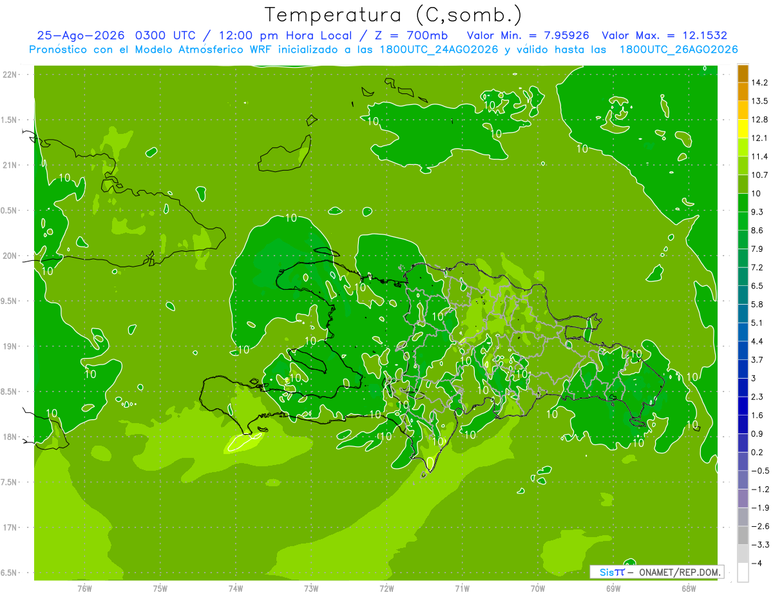The height and width of the screenshot is (597, 773).
Task: Click the '68W' longitude axis label
Action: [689, 589]
